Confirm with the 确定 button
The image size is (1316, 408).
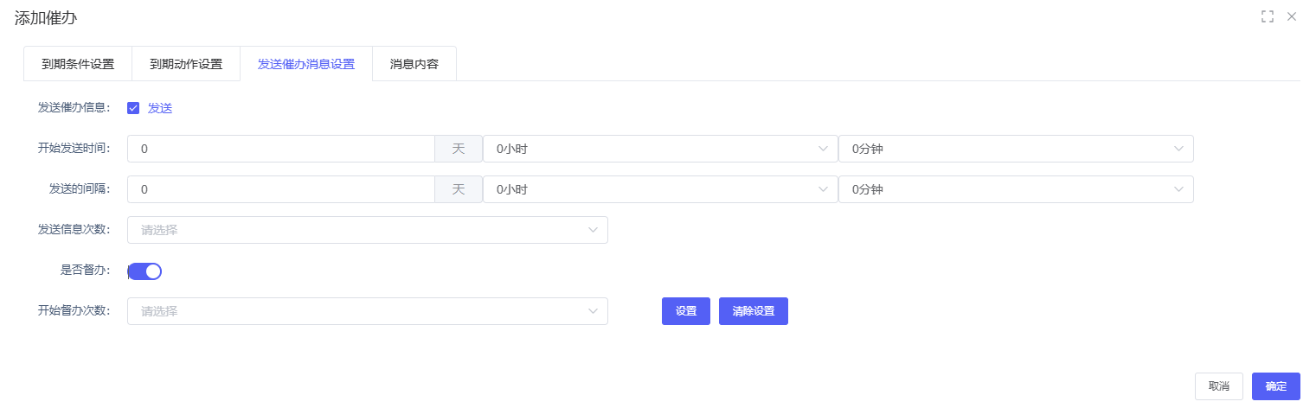1276,386
